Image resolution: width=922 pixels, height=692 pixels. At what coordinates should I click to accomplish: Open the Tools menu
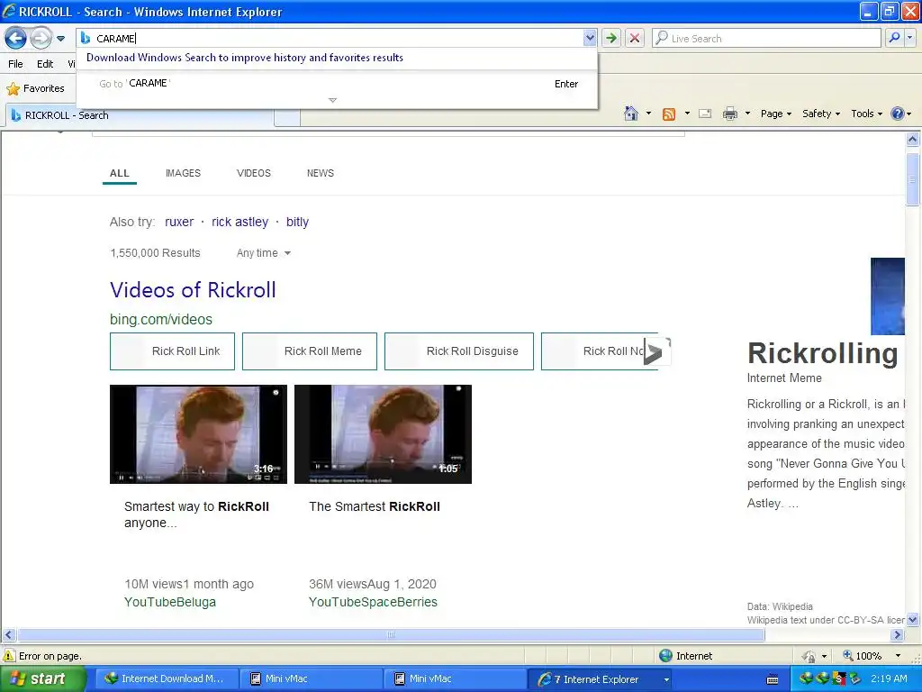click(866, 114)
